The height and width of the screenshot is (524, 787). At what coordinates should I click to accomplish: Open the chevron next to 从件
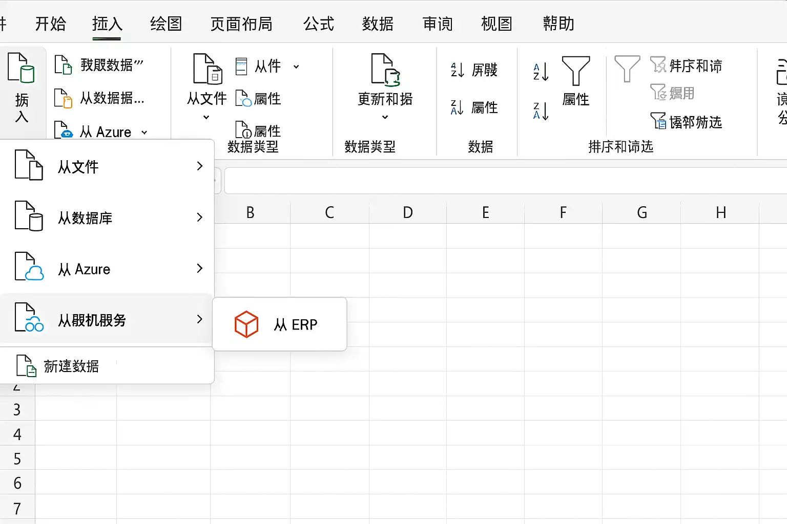pos(296,67)
